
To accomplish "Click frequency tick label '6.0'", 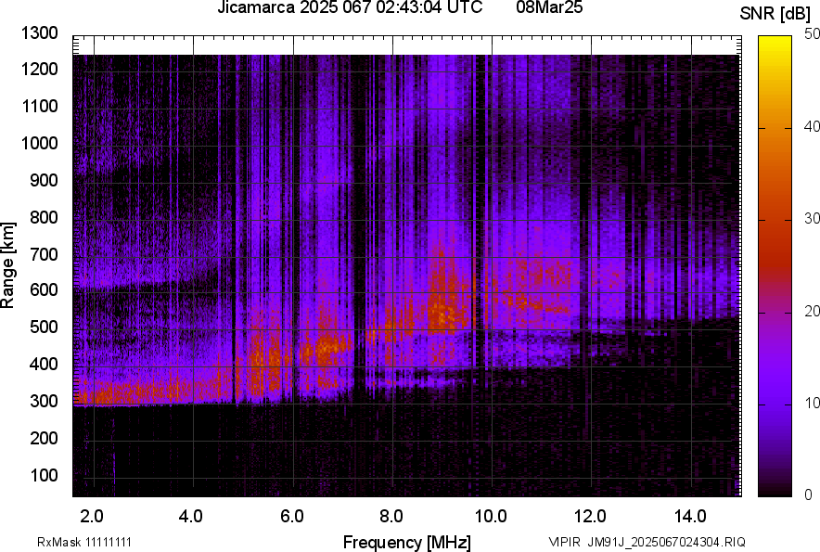I will point(292,517).
